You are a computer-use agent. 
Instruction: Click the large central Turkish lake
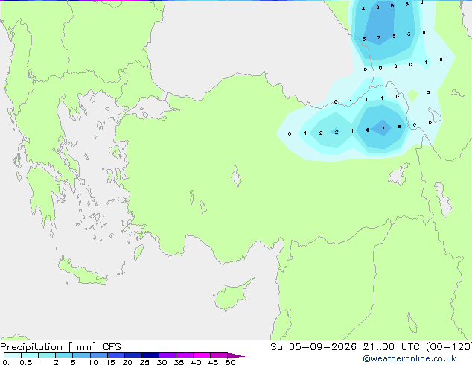click(x=236, y=176)
